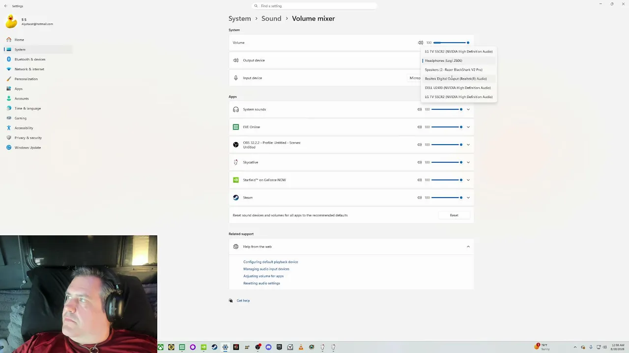Click the microphone icon in system tray

click(x=591, y=347)
